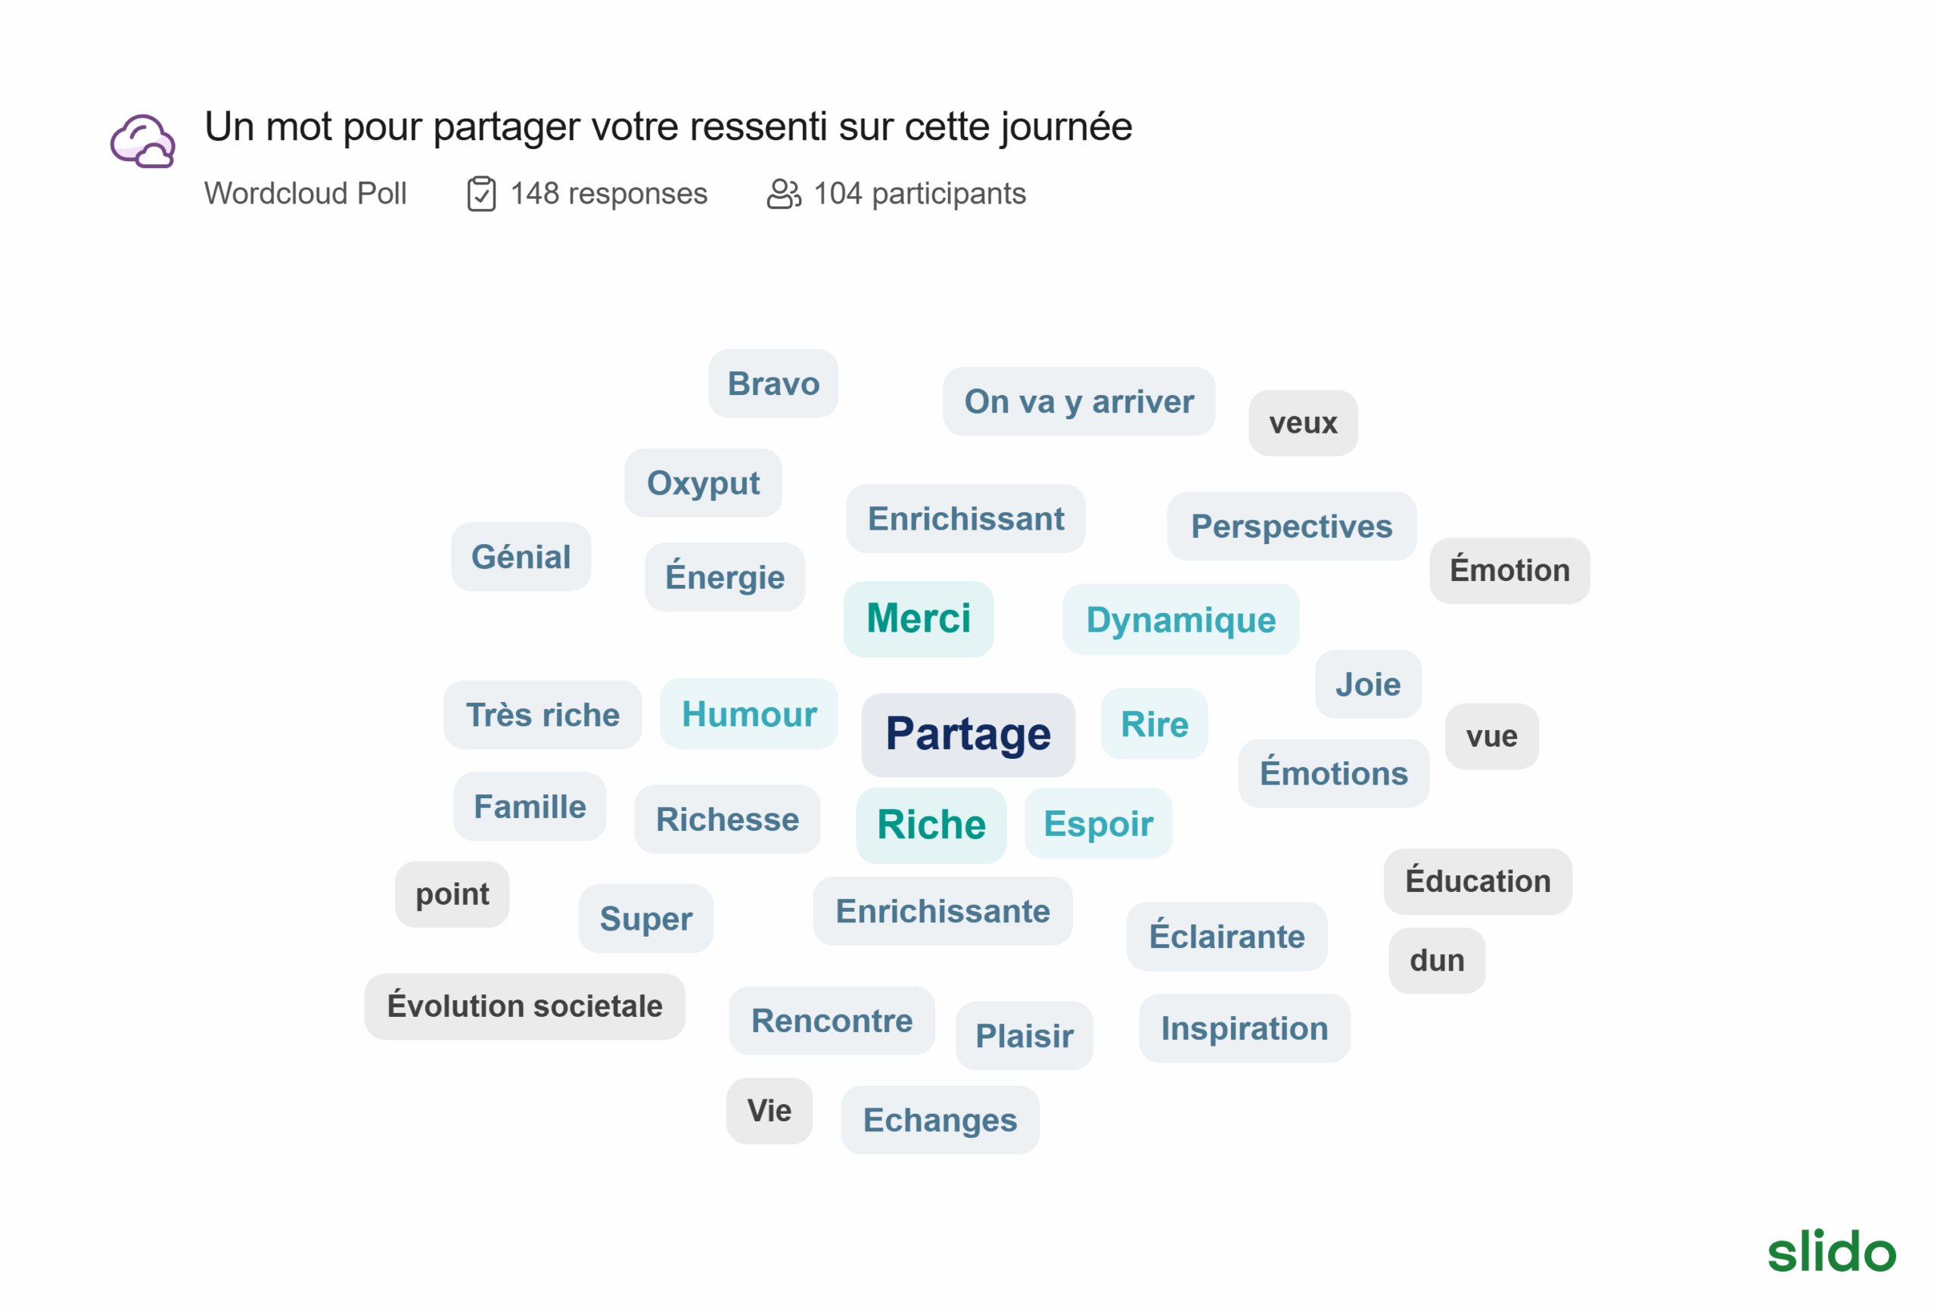Click the '148 responses' label
Screen dimensions: 1937x1315
coord(608,194)
